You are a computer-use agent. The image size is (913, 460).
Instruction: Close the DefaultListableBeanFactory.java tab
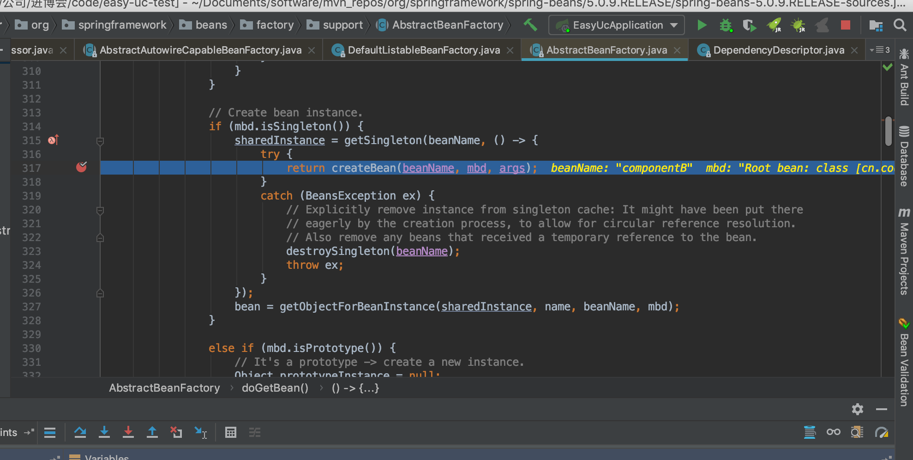[510, 50]
